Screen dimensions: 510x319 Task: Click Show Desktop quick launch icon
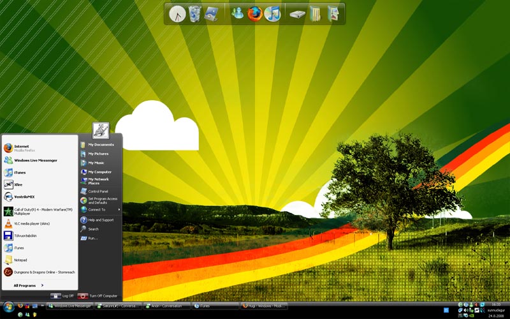pos(35,306)
